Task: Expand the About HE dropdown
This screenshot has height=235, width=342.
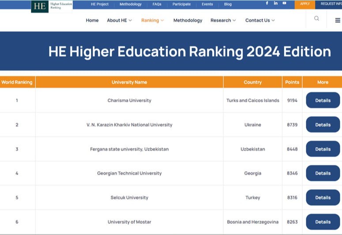Action: coord(119,20)
